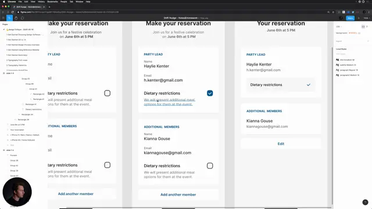Image resolution: width=372 pixels, height=209 pixels.
Task: Click the user avatar beside Share
Action: pos(341,18)
